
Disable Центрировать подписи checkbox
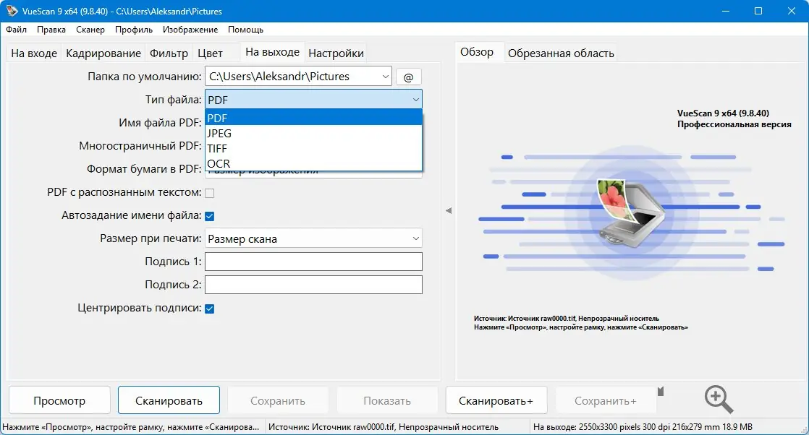(x=209, y=309)
